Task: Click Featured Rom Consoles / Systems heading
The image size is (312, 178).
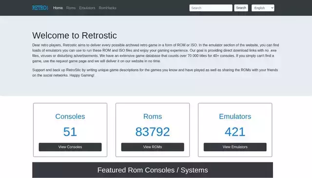Action: [x=153, y=170]
